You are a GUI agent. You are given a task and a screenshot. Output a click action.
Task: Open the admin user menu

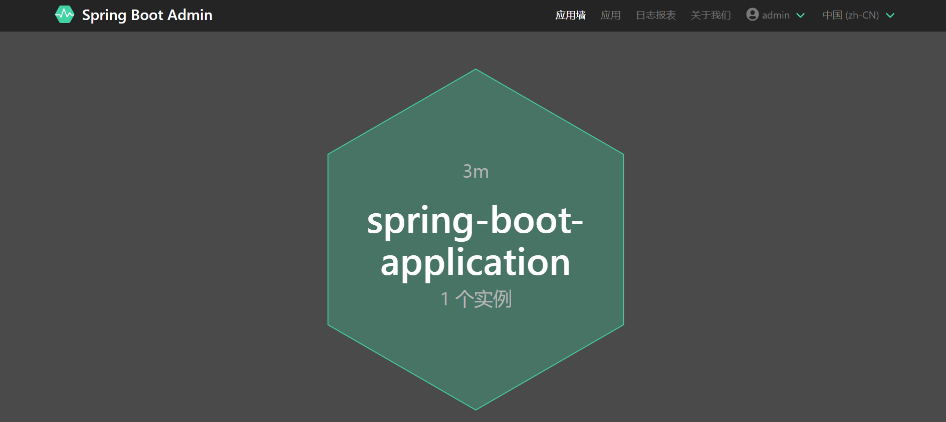[776, 15]
